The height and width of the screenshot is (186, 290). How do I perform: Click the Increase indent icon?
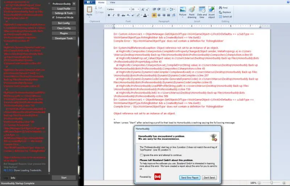pyautogui.click(x=159, y=9)
